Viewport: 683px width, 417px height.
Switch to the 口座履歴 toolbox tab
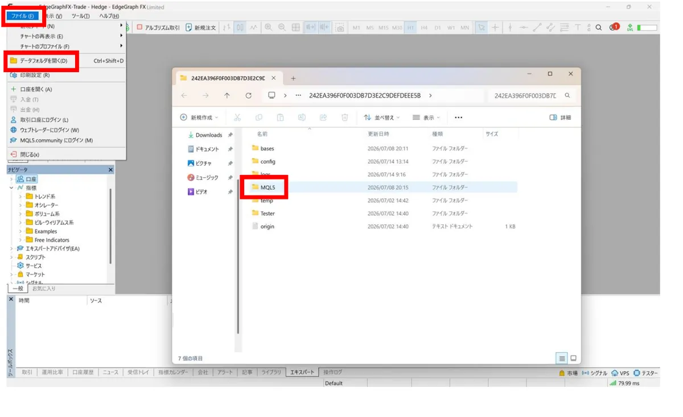tap(83, 372)
